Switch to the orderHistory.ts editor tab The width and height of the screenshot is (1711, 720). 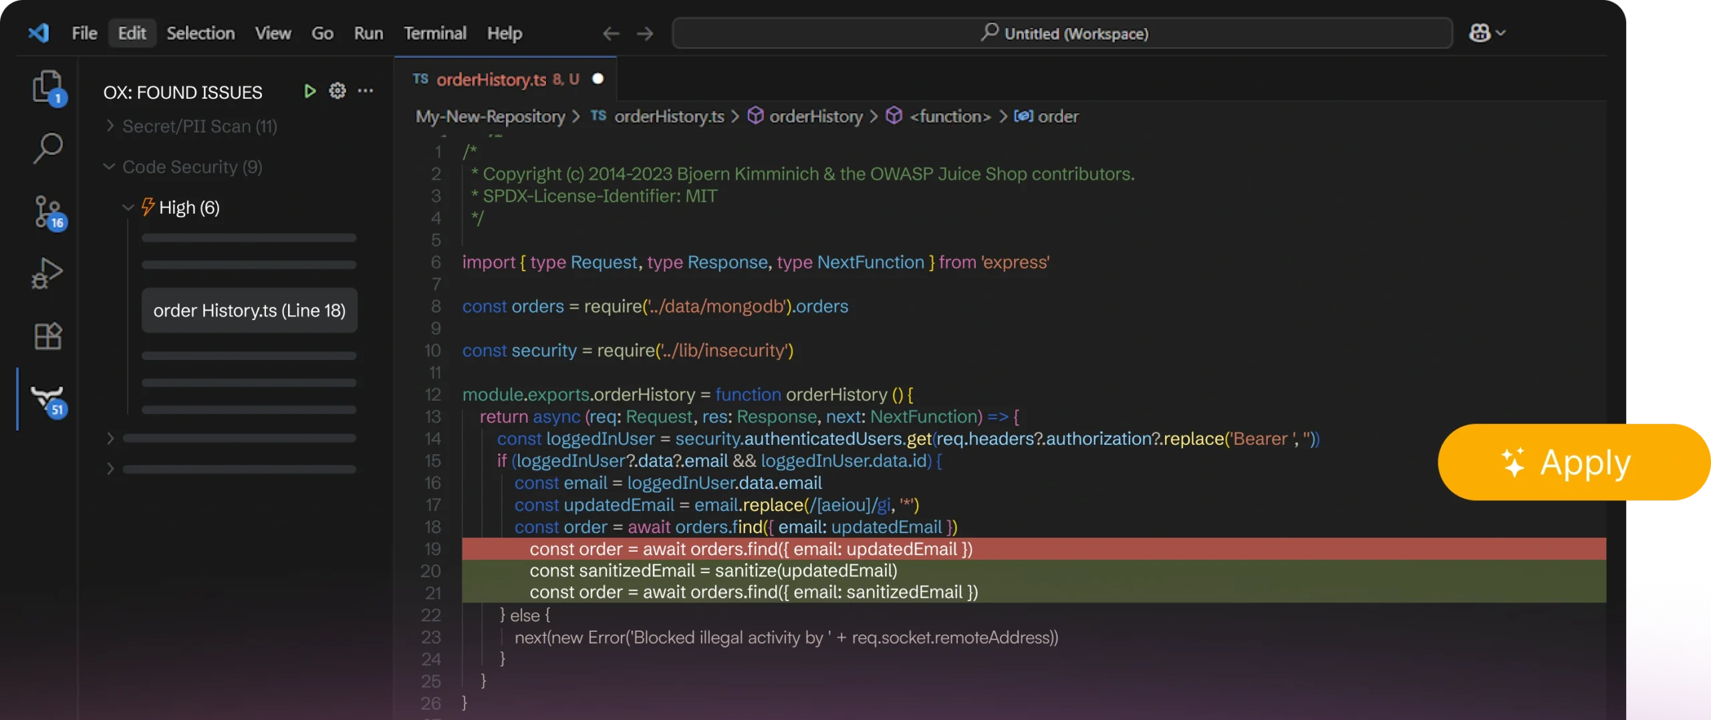coord(491,79)
